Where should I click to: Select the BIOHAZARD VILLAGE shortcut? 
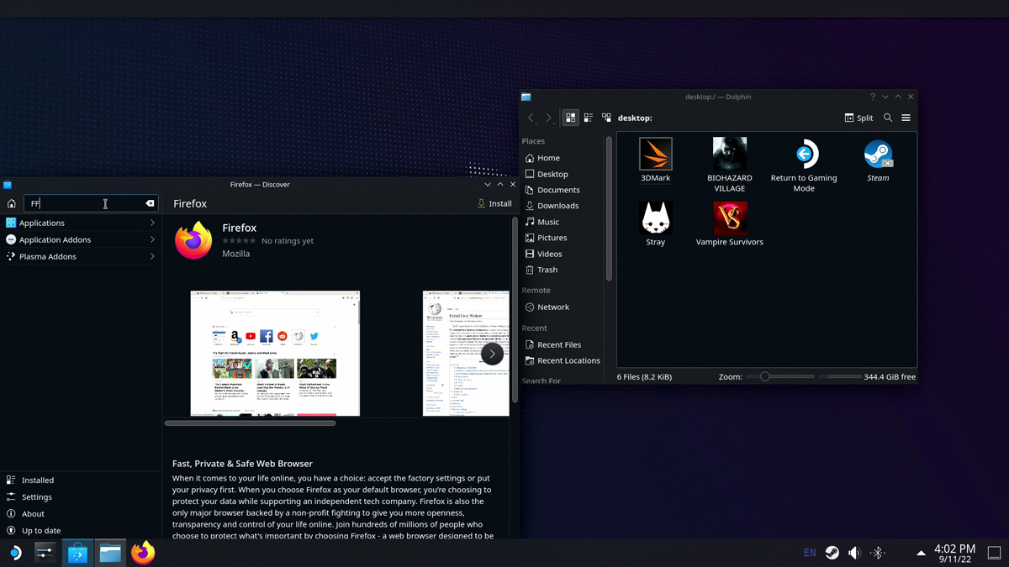[730, 165]
